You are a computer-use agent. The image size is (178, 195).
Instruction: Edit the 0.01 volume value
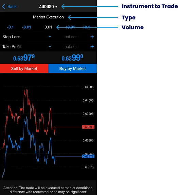pyautogui.click(x=48, y=27)
